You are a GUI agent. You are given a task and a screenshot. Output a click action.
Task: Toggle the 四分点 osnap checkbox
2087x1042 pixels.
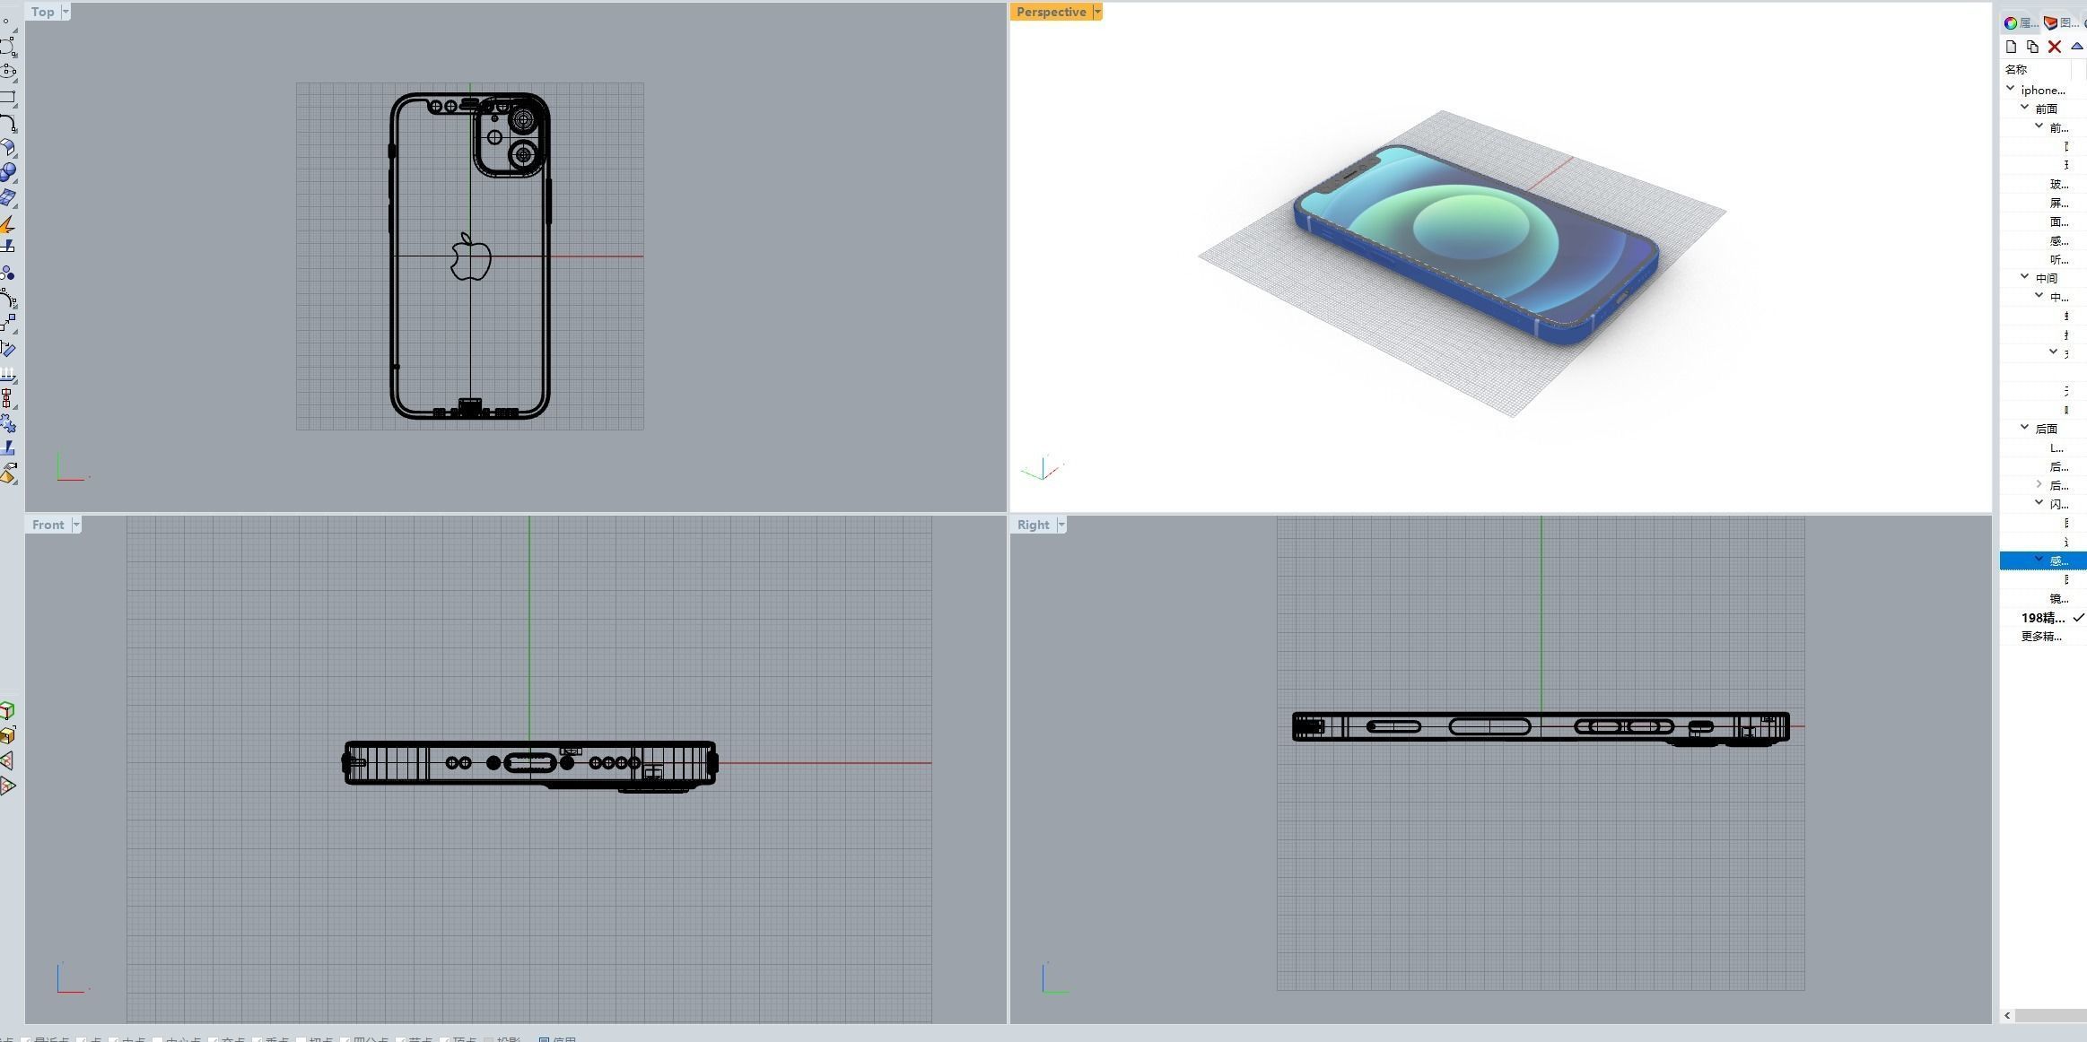(345, 1040)
